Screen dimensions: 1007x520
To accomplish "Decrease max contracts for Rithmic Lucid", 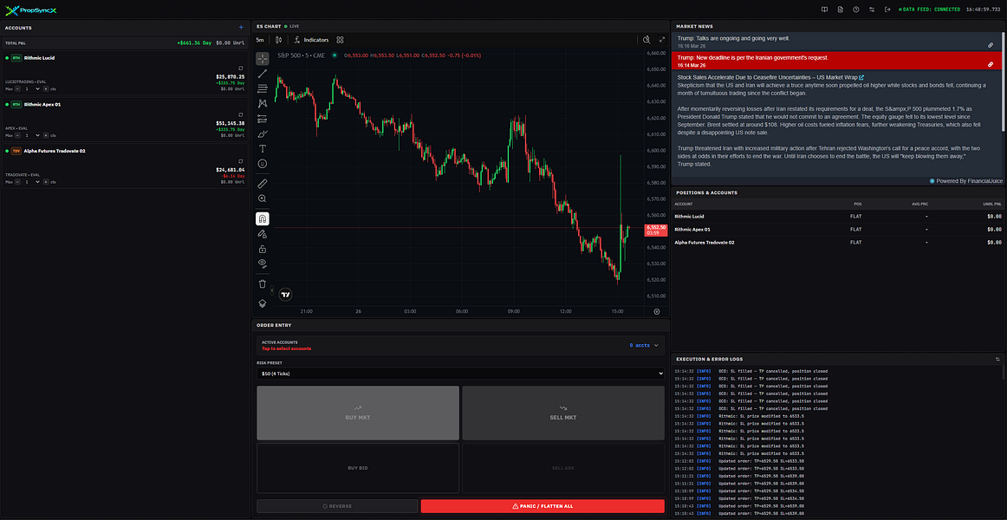I will pyautogui.click(x=17, y=89).
